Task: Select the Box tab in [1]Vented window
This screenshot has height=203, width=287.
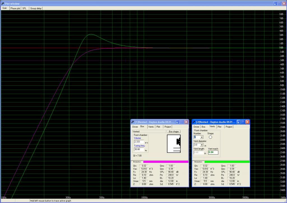Action: (x=142, y=126)
